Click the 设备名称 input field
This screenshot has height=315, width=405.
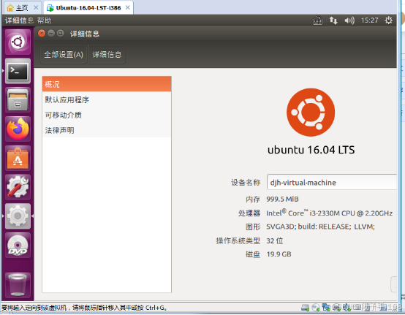click(332, 182)
